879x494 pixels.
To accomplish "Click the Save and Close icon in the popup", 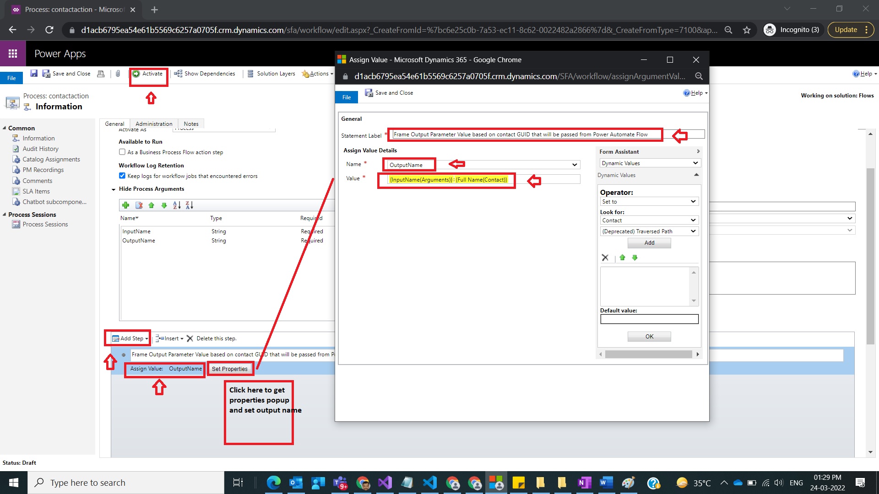I will pyautogui.click(x=369, y=92).
